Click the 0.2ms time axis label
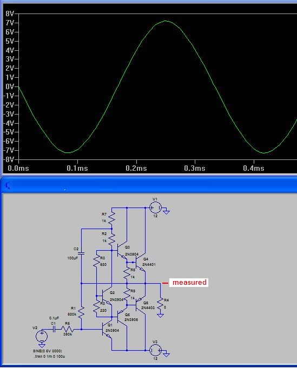The height and width of the screenshot is (368, 297). [x=136, y=168]
